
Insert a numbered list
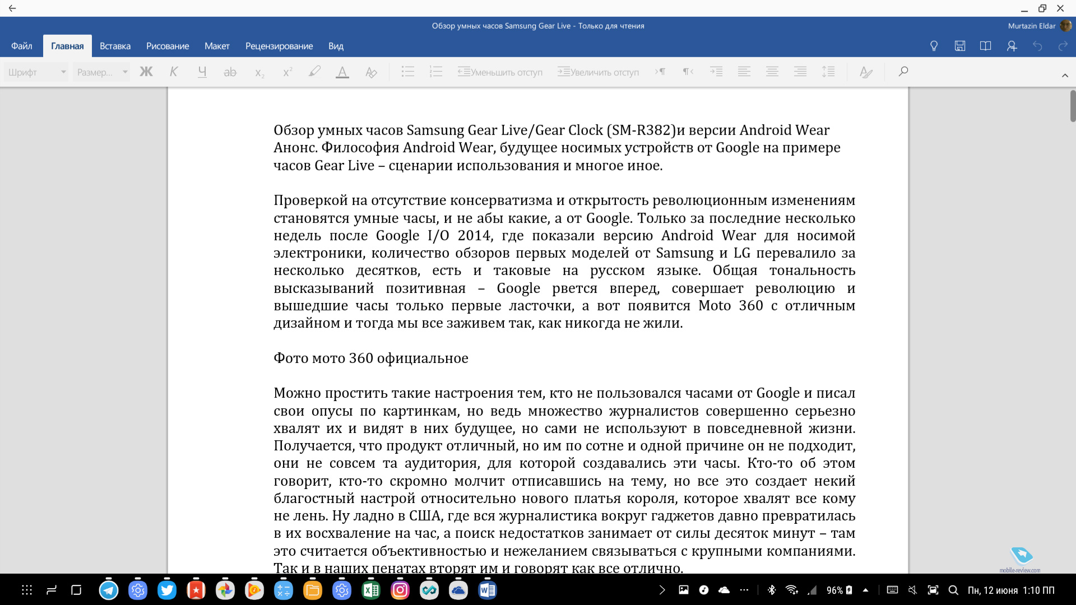pos(436,72)
